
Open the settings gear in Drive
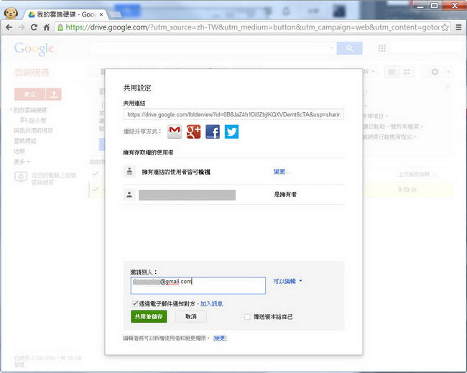435,72
